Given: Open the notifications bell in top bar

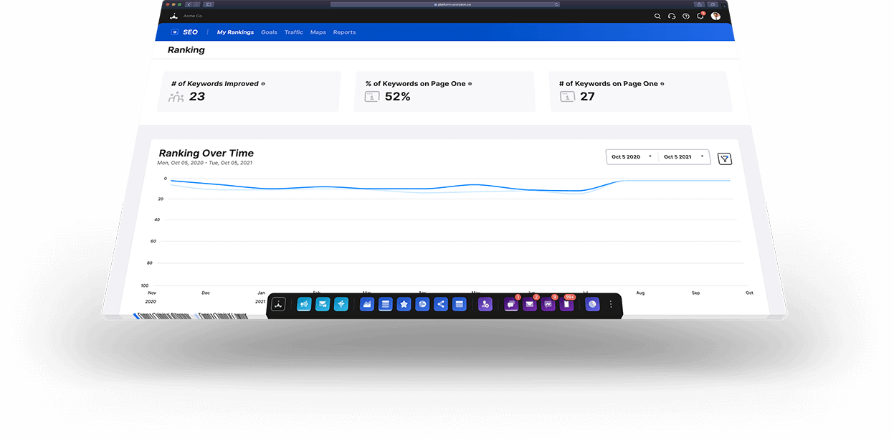Looking at the screenshot, I should (x=700, y=16).
